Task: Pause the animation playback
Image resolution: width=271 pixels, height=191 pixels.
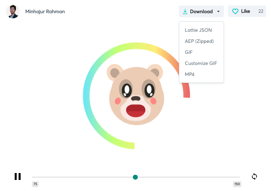Action: click(18, 176)
